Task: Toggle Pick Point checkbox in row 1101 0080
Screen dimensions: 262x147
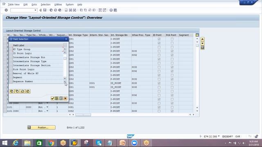Action: click(172, 111)
